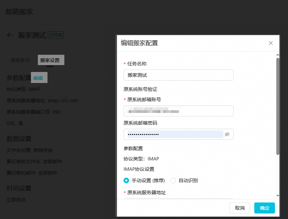
Task: Select the 手动设置 (推荐) radio button
Action: pyautogui.click(x=126, y=180)
